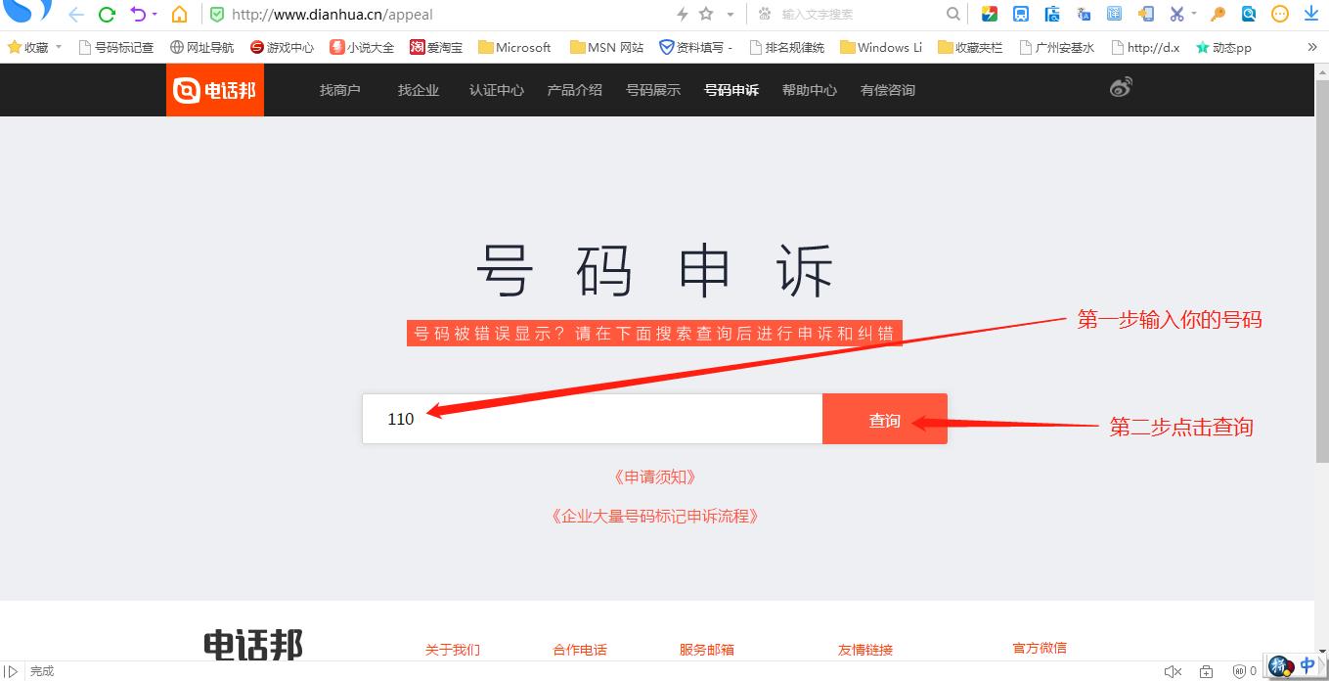1329x681 pixels.
Task: Click the phone number input field
Action: [592, 419]
